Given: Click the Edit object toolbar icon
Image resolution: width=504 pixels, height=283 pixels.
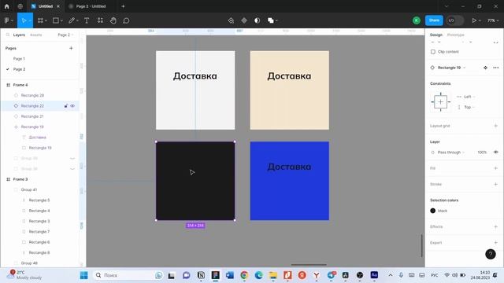Looking at the screenshot, I should click(x=231, y=20).
